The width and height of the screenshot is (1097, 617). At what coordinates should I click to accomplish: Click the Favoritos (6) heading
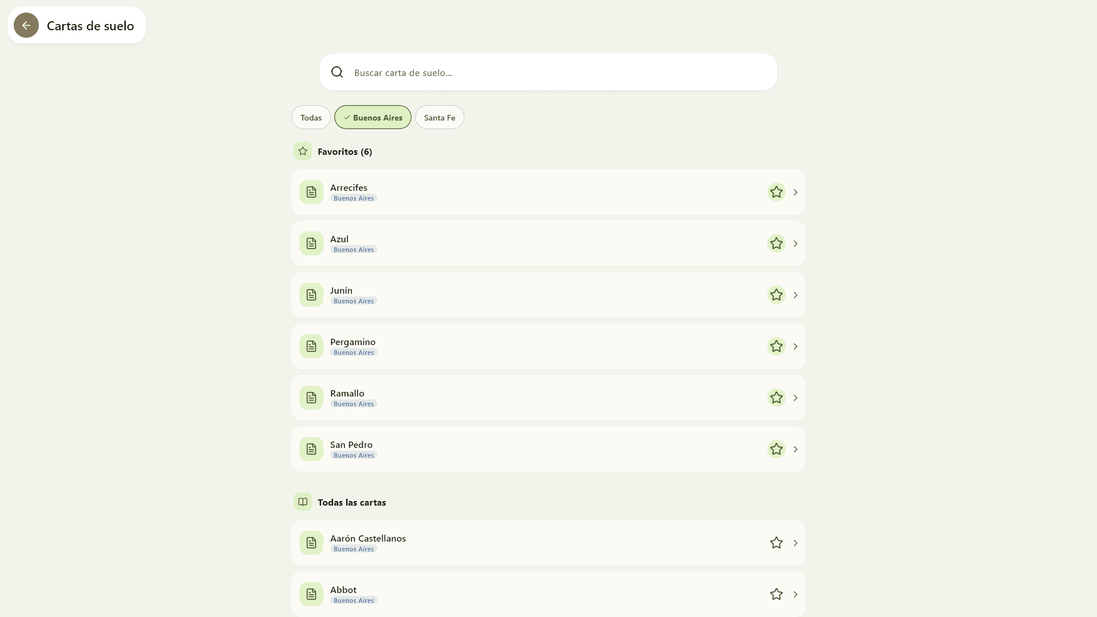tap(345, 151)
